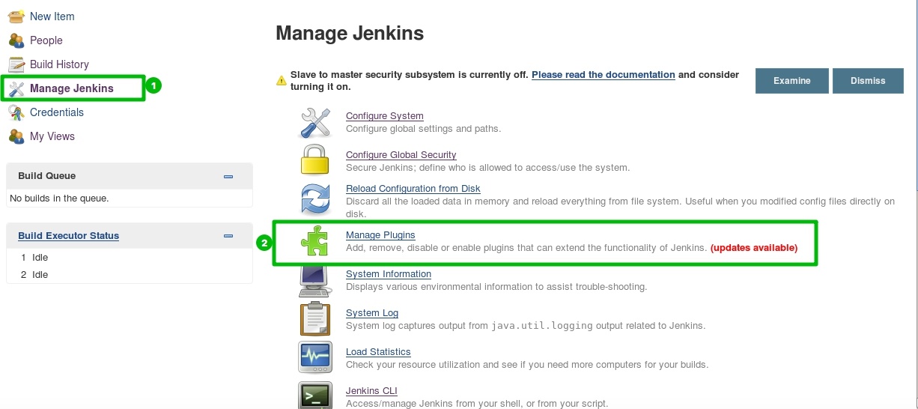Screen dimensions: 918x409
Task: Click 'Access/manage Jenkins from your shell' description
Action: click(477, 404)
